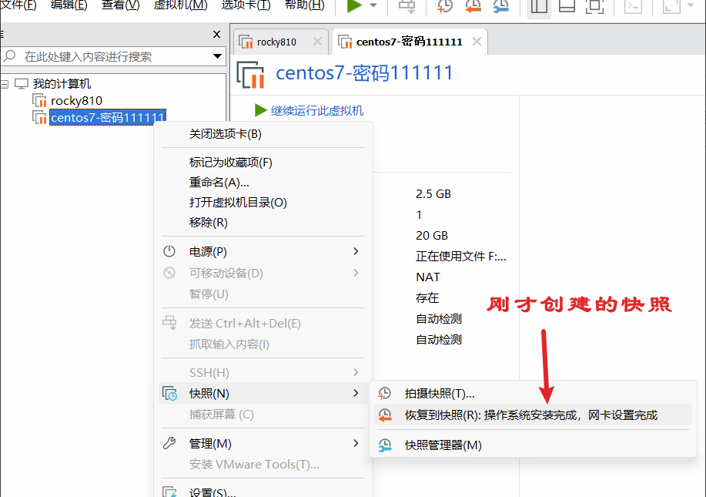Screen dimensions: 706x497
Task: Click the snapshot icon beside 快照(N)
Action: (169, 394)
